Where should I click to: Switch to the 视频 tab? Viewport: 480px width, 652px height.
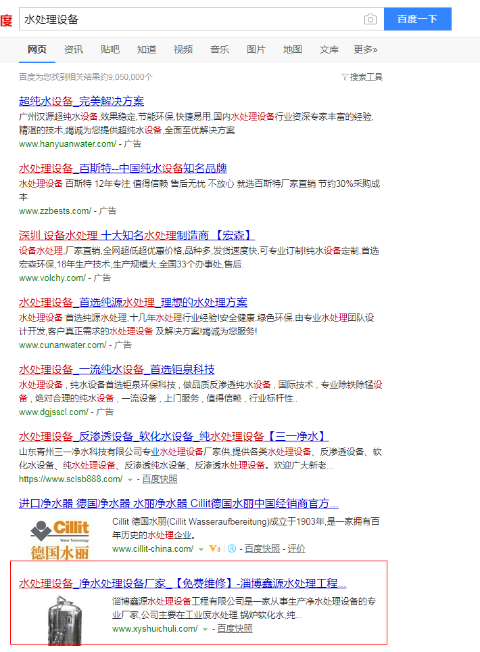tap(183, 49)
